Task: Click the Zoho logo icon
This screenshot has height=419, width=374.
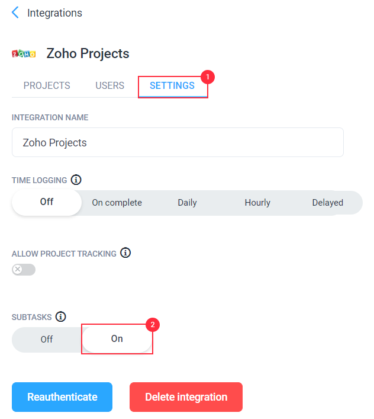Action: tap(24, 54)
